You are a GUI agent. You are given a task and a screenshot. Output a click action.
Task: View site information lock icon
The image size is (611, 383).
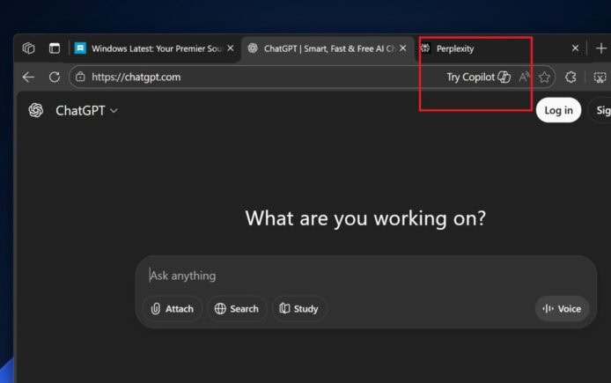click(x=80, y=77)
